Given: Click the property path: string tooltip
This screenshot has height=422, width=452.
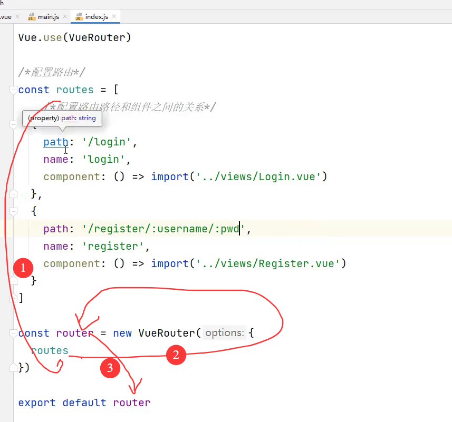Looking at the screenshot, I should (62, 119).
